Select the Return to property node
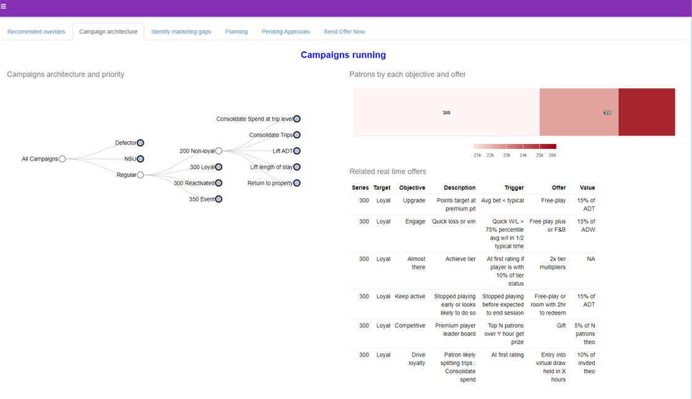This screenshot has width=692, height=399. 297,183
